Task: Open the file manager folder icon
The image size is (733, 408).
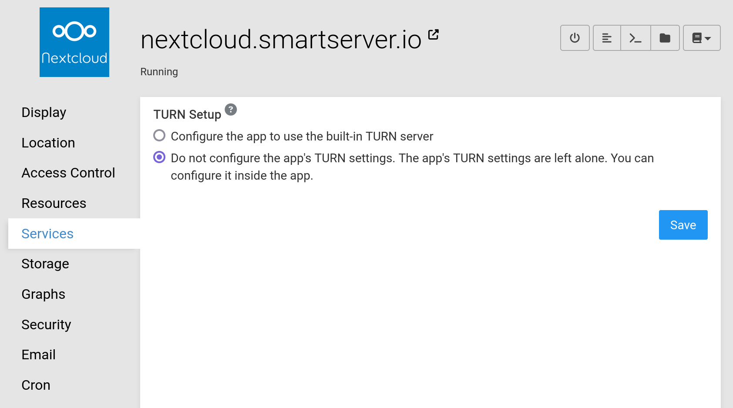Action: (x=665, y=38)
